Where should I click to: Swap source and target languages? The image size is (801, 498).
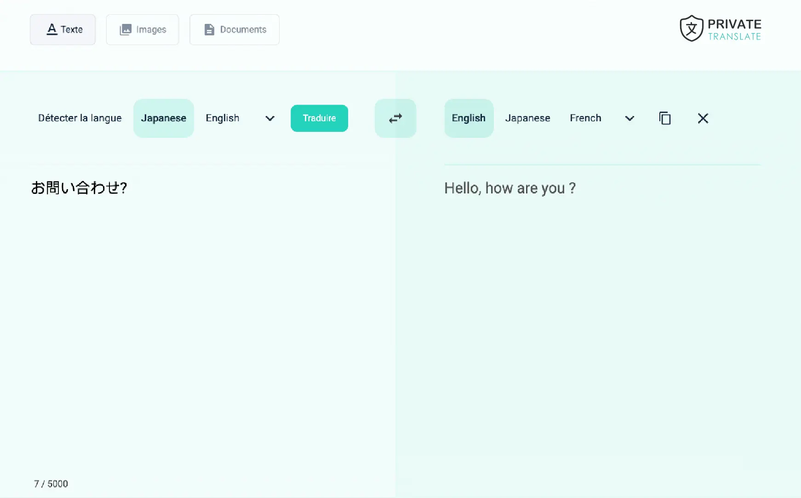coord(395,118)
